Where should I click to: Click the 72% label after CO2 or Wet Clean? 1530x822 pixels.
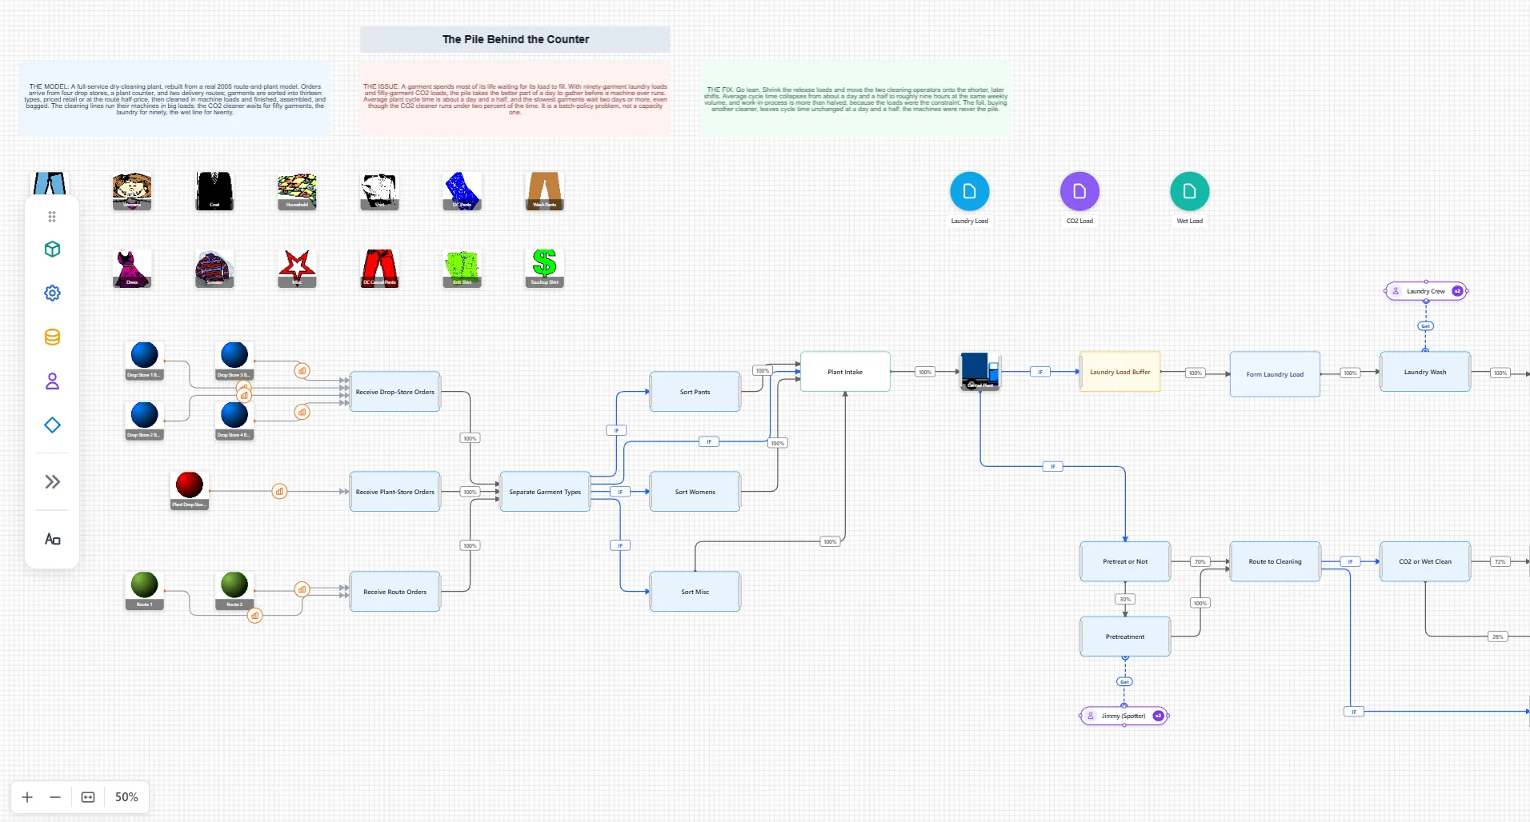(x=1500, y=561)
